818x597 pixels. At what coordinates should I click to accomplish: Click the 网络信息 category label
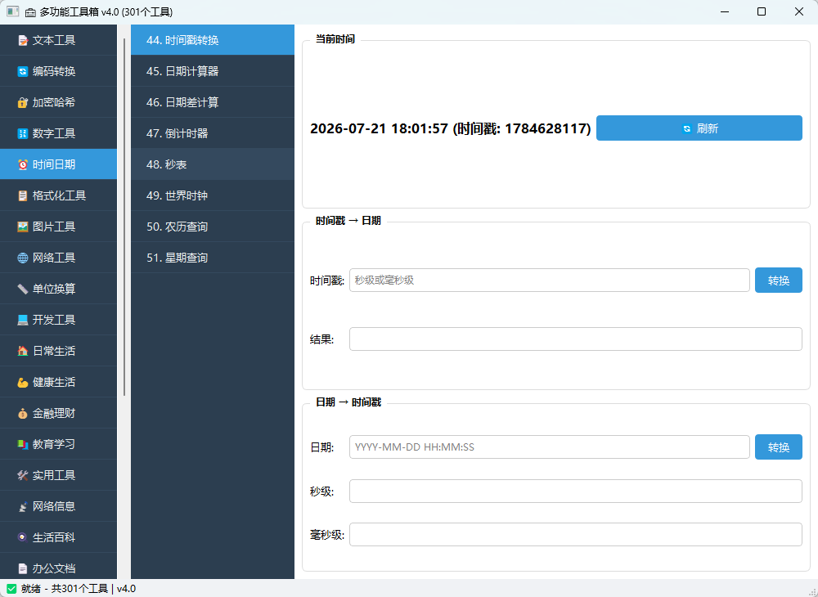(54, 506)
